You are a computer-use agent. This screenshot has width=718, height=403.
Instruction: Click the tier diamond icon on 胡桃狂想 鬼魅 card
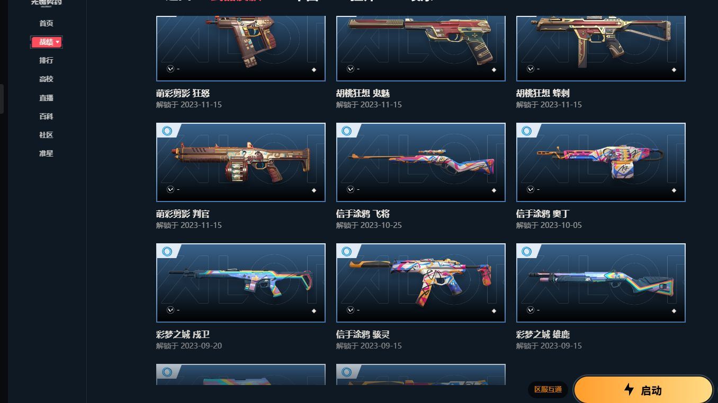click(494, 69)
